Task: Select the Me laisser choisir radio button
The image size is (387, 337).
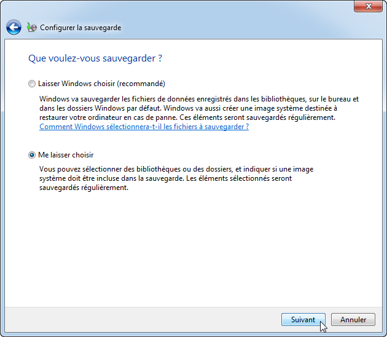Action: click(x=31, y=155)
